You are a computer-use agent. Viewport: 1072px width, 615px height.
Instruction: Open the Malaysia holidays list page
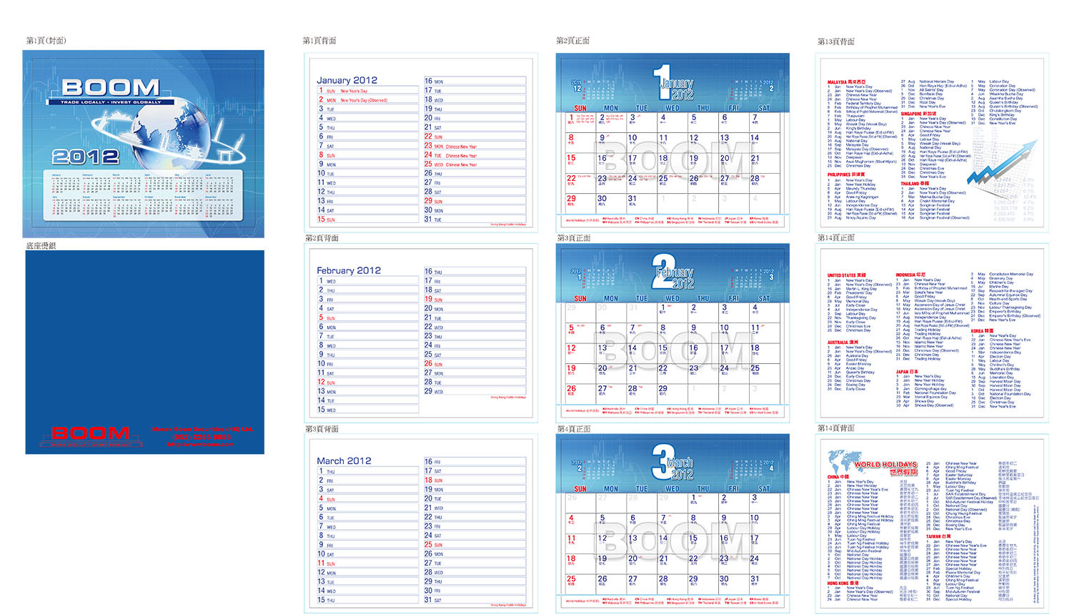(932, 142)
